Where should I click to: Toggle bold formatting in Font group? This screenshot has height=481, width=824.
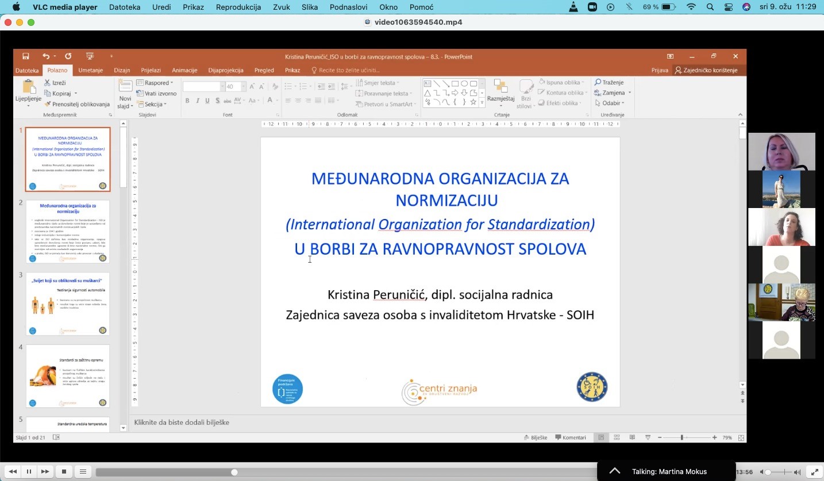click(187, 101)
